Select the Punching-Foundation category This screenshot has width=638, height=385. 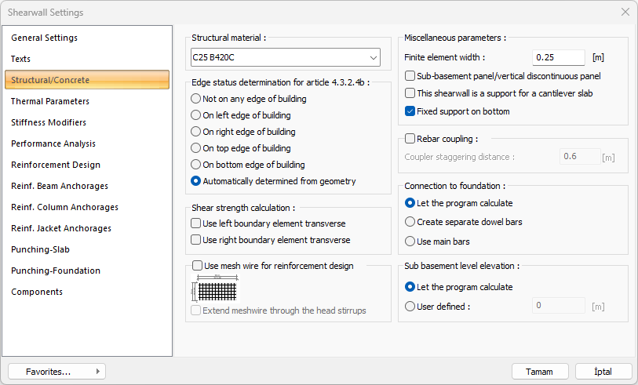(56, 271)
